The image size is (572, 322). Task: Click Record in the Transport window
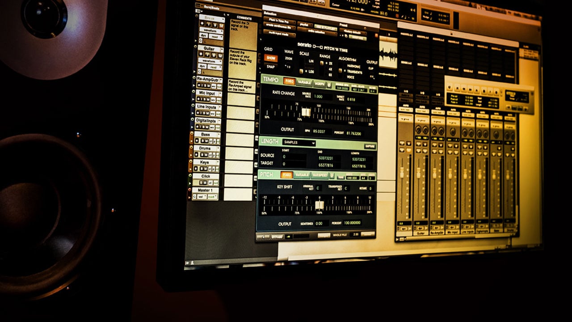click(x=496, y=93)
